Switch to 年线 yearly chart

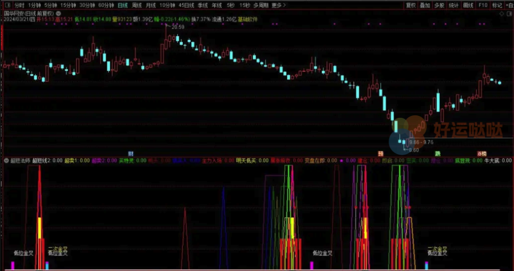point(217,5)
